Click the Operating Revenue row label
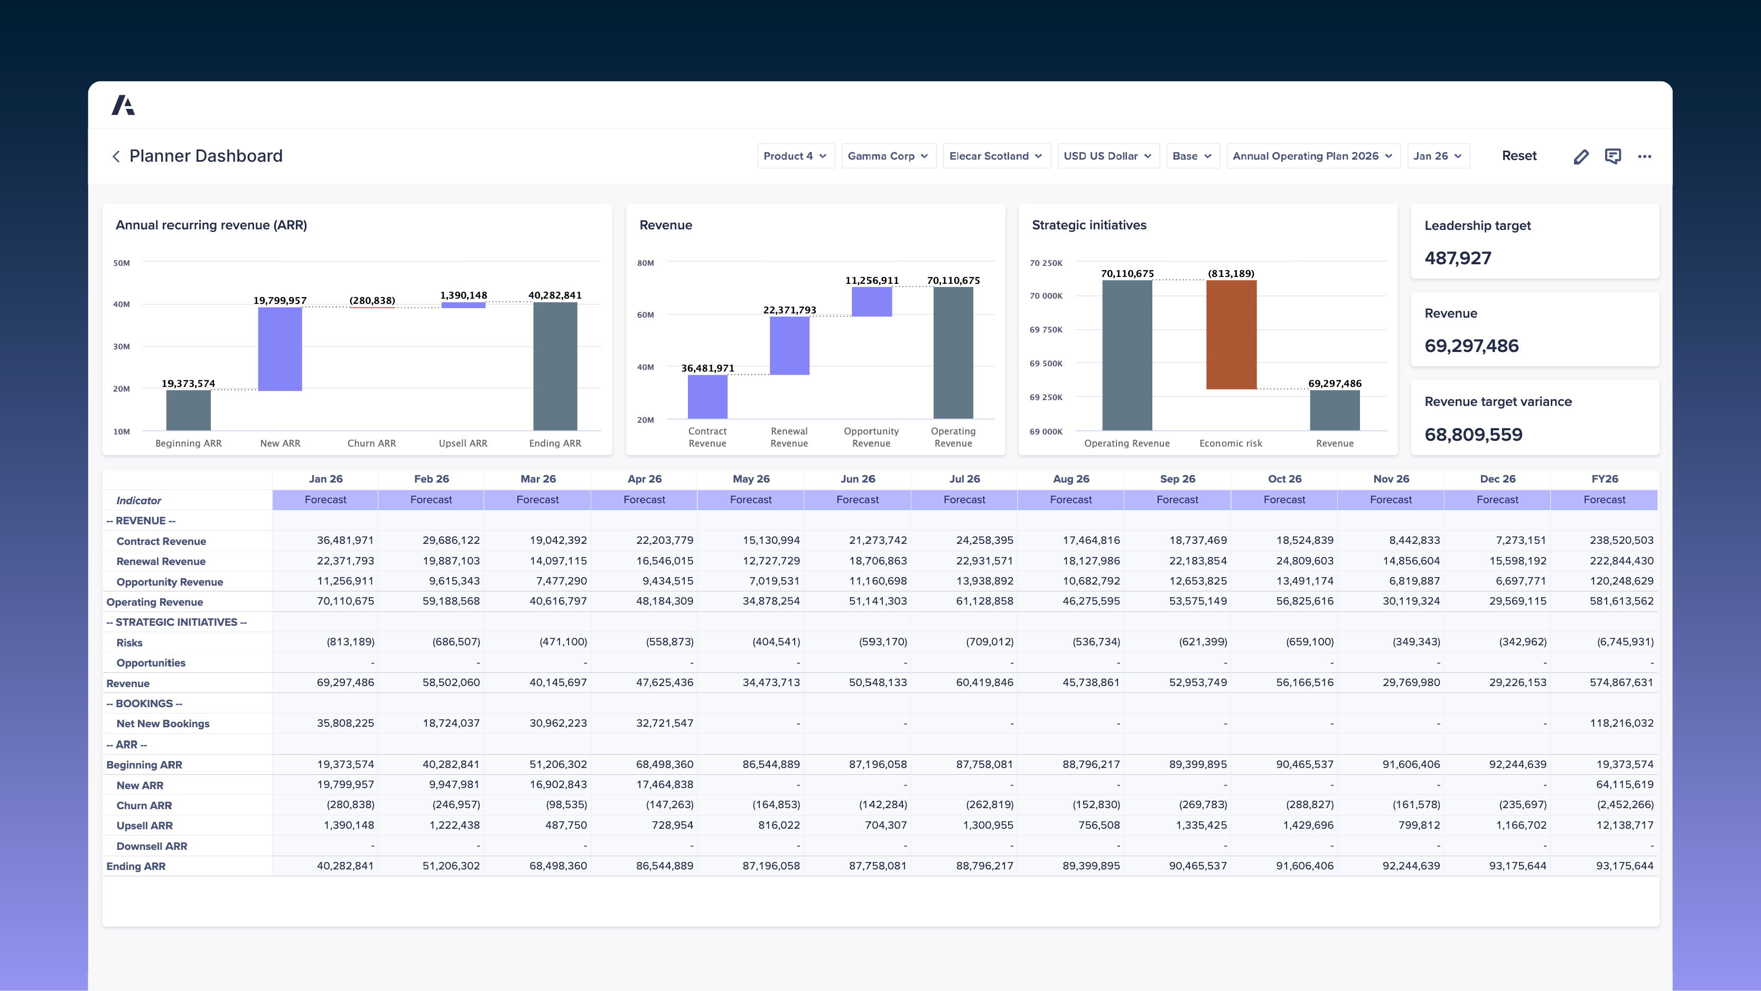Image resolution: width=1761 pixels, height=991 pixels. [x=154, y=602]
